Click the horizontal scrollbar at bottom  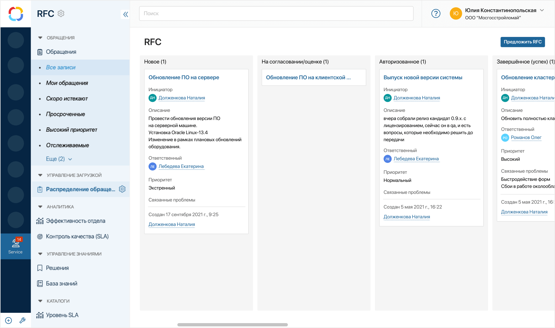[233, 325]
